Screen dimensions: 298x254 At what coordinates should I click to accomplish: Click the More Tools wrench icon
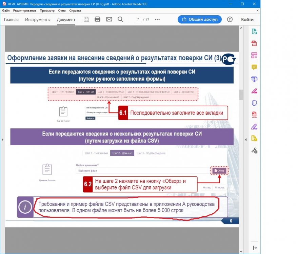pyautogui.click(x=254, y=150)
